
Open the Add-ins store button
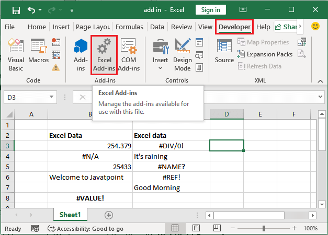coord(81,55)
